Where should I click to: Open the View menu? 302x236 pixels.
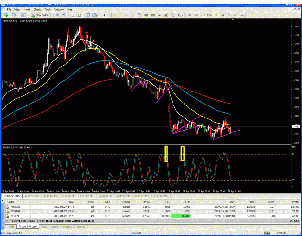point(17,9)
